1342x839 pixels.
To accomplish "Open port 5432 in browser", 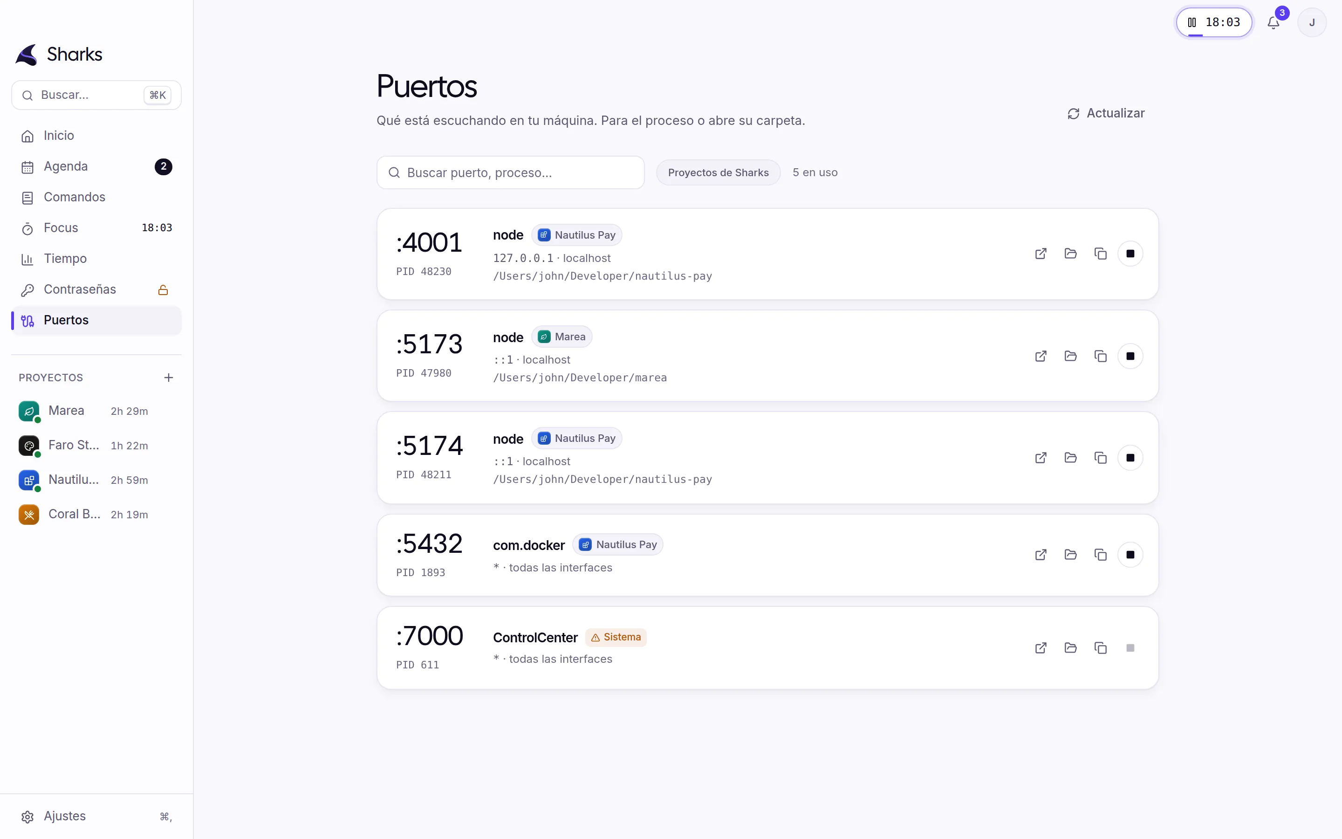I will [x=1041, y=555].
